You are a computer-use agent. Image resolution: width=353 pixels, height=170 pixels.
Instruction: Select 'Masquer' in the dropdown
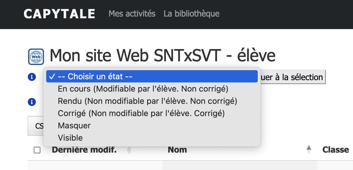tap(74, 126)
